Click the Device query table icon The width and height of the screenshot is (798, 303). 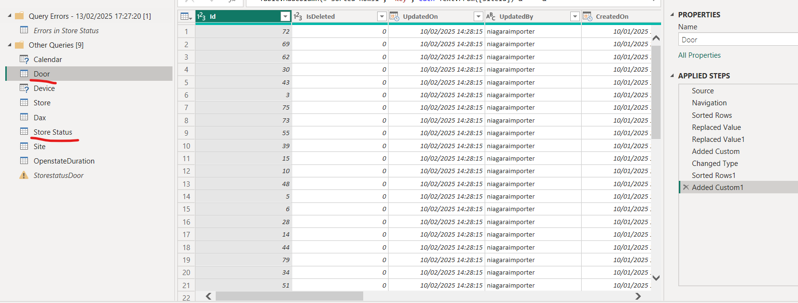24,88
